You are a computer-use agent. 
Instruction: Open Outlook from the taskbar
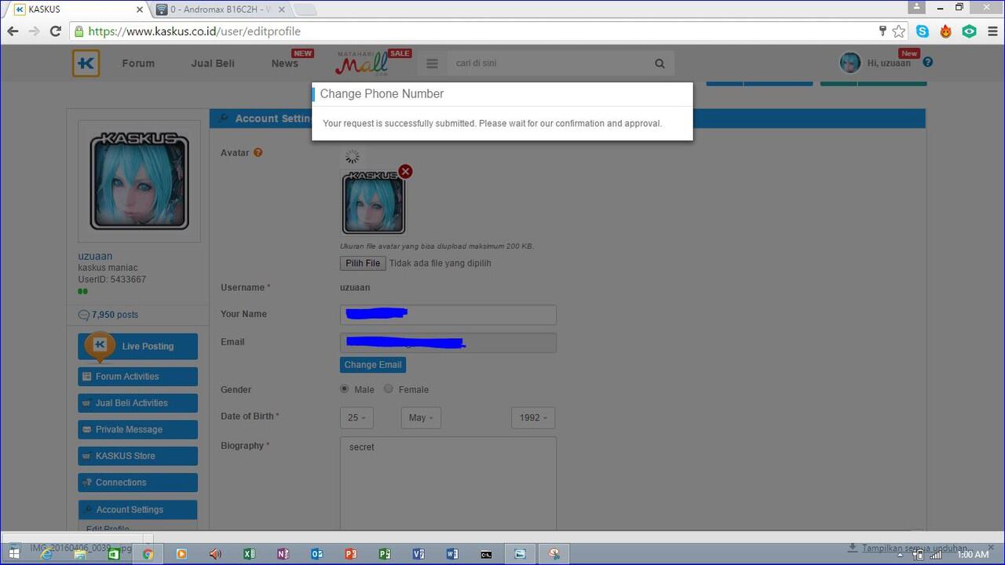click(316, 553)
